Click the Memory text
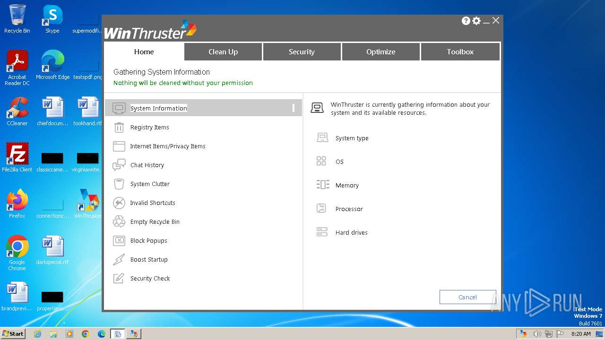The image size is (605, 340). coord(347,186)
